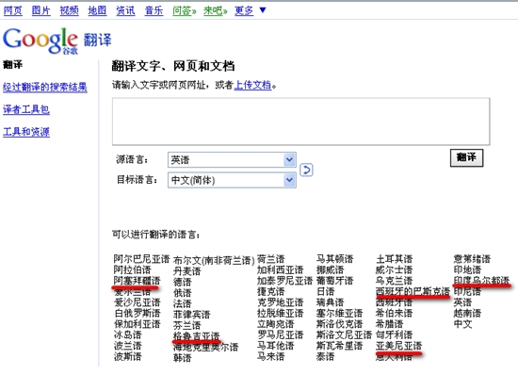This screenshot has height=375, width=518.
Task: Go to the 视频 top navigation link
Action: tap(69, 11)
